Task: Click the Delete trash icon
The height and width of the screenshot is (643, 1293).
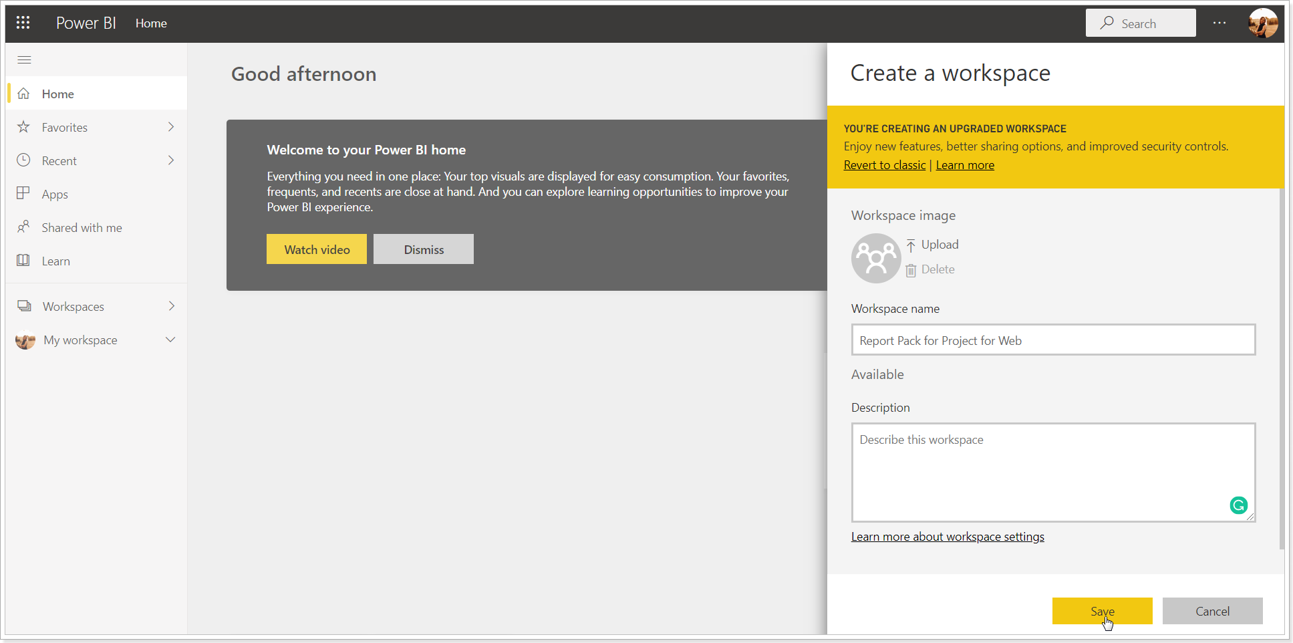Action: coord(911,270)
